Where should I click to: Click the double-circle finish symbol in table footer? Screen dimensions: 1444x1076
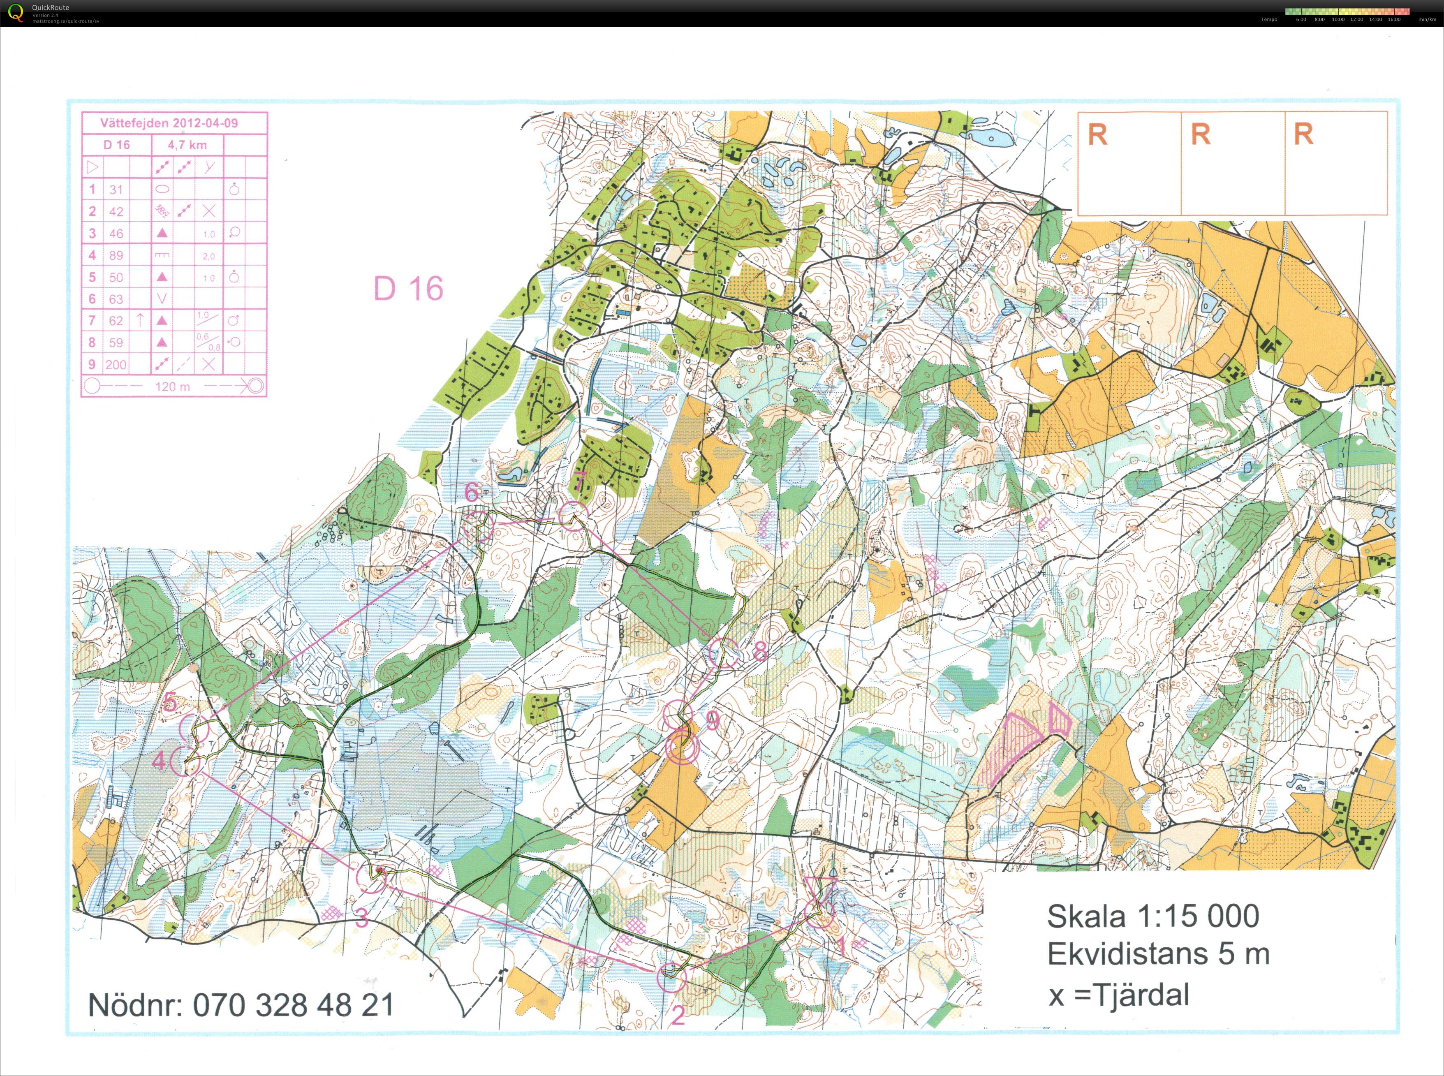256,386
